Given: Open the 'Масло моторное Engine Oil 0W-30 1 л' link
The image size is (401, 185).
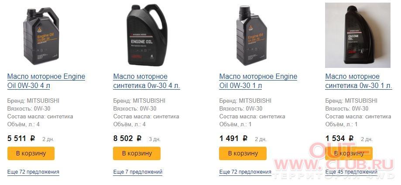Looking at the screenshot, I should click(258, 81).
